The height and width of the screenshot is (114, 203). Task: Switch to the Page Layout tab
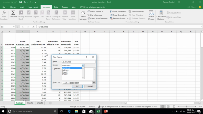(33, 7)
